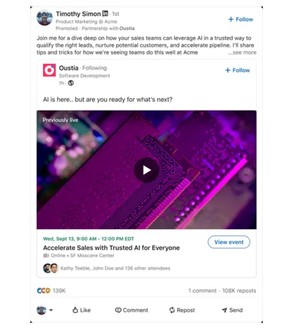Play the Previously live video
Viewport: 288px width, 333px height.
tap(146, 170)
